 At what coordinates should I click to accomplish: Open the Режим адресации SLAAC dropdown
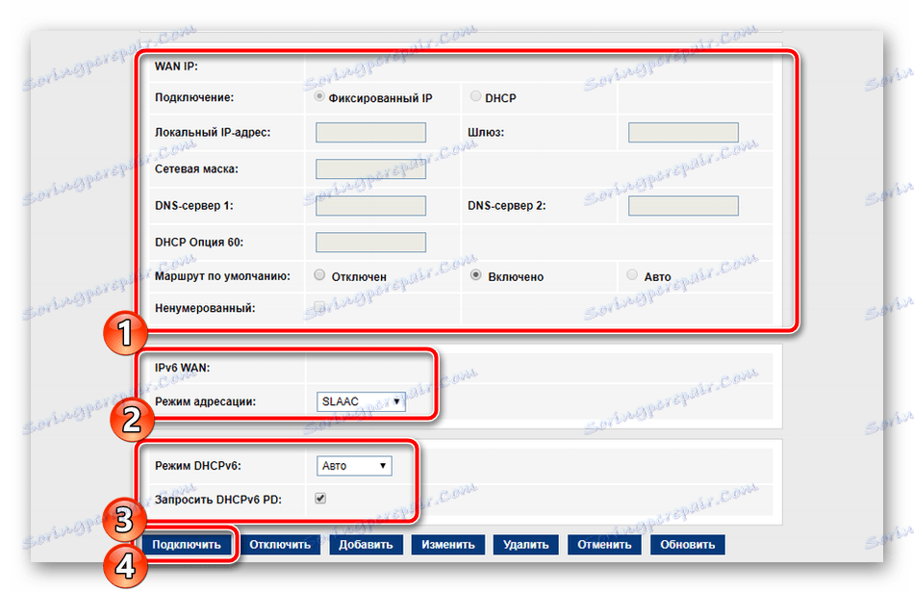pos(361,401)
